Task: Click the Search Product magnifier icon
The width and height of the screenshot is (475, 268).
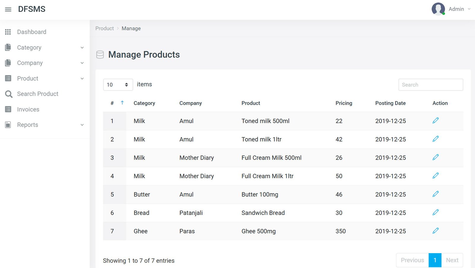Action: tap(9, 94)
